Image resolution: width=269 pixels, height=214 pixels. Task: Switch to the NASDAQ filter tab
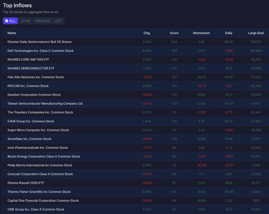[x=43, y=21]
